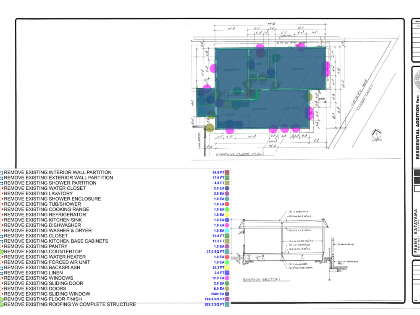
Task: Click the red count icon for REMOVE EXISTING LAVATORY
Action: (x=3, y=194)
